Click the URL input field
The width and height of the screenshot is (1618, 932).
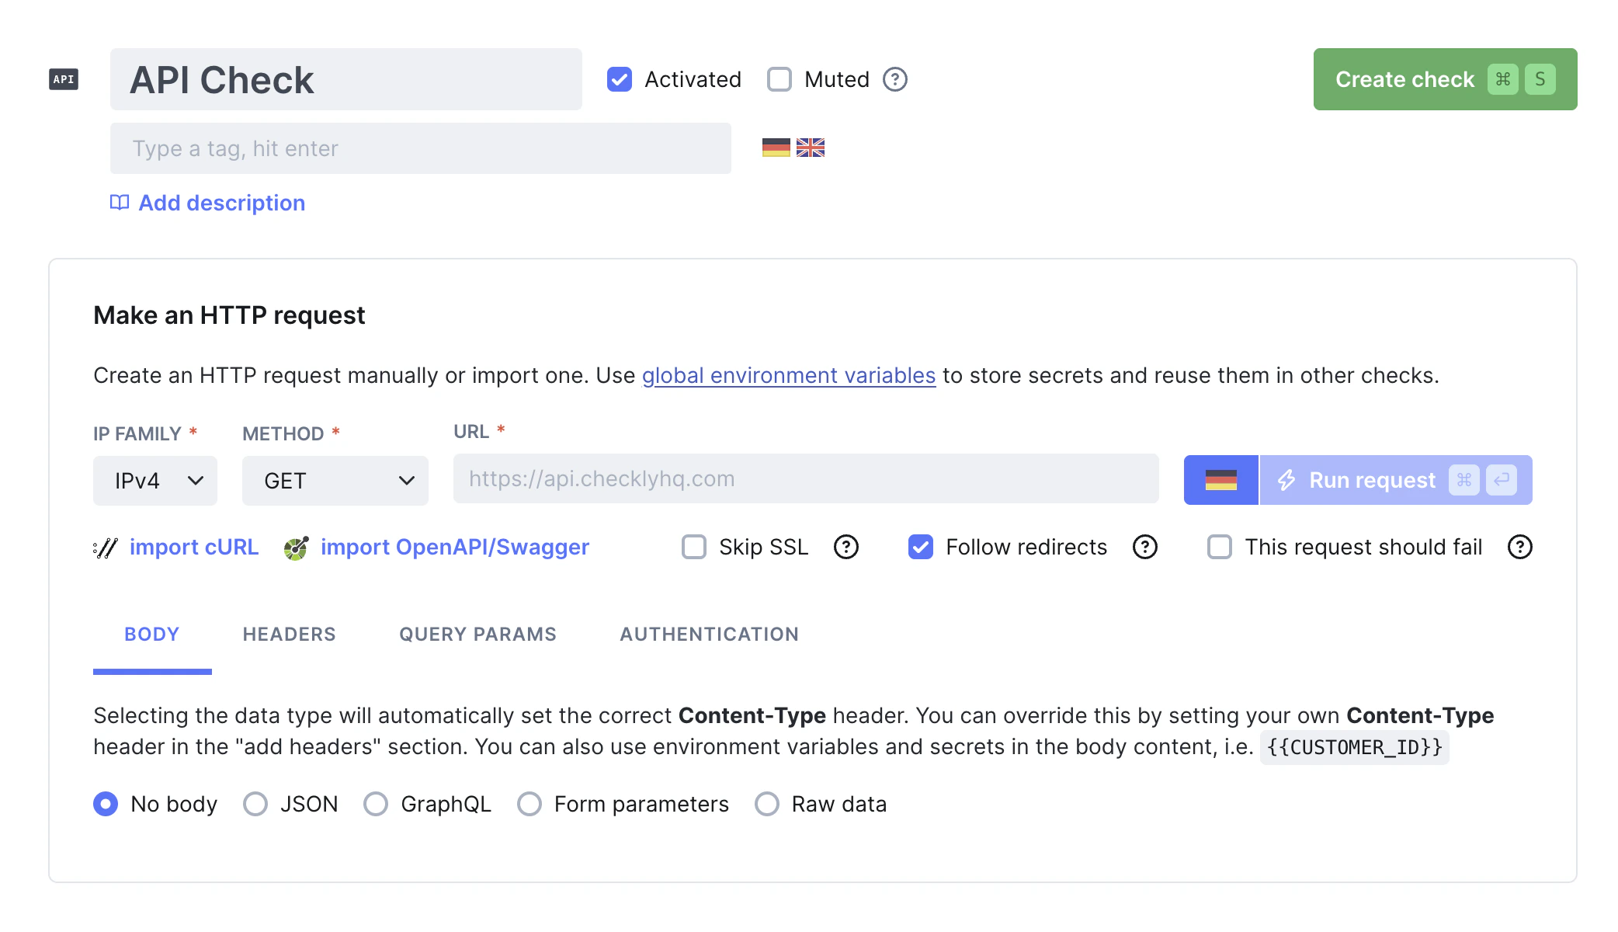(x=805, y=479)
